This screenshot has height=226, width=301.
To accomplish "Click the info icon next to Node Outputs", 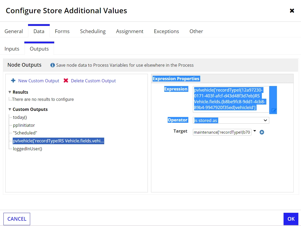I will coord(52,65).
